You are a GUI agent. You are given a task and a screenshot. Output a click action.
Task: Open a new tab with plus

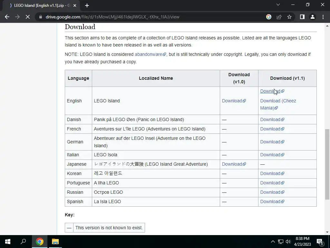point(87,5)
